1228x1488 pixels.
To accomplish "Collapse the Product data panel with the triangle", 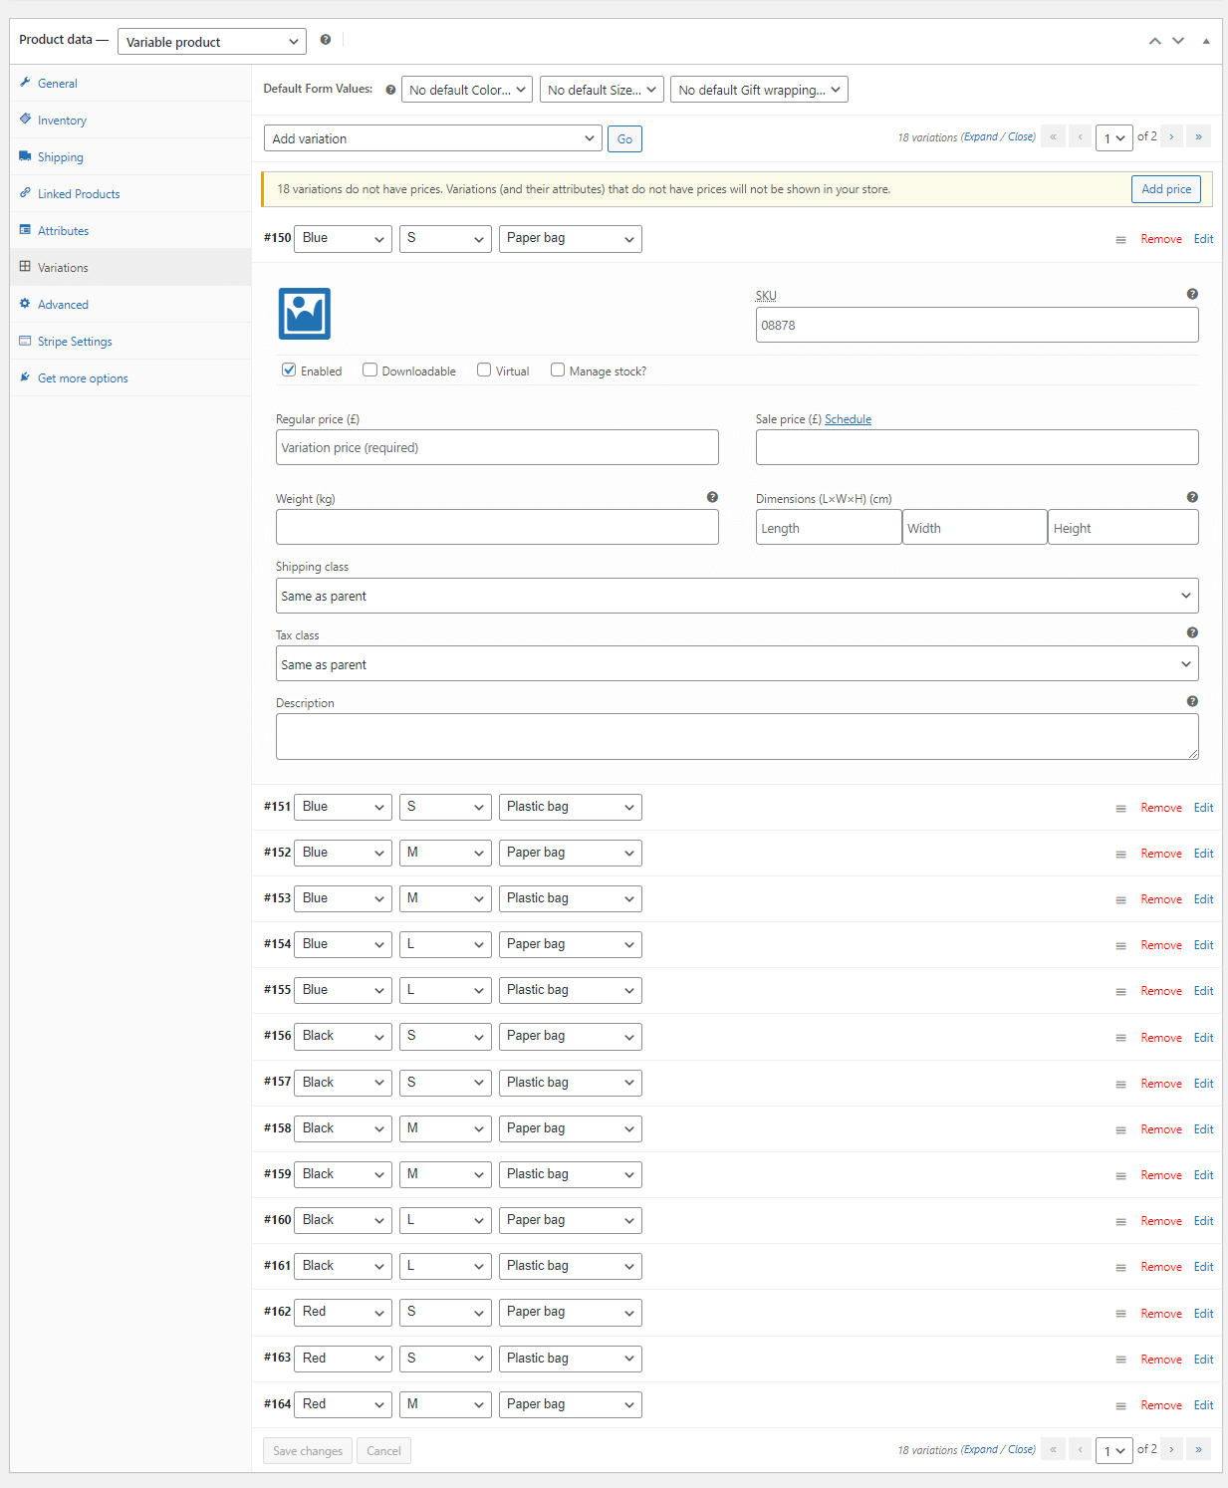I will [x=1206, y=41].
